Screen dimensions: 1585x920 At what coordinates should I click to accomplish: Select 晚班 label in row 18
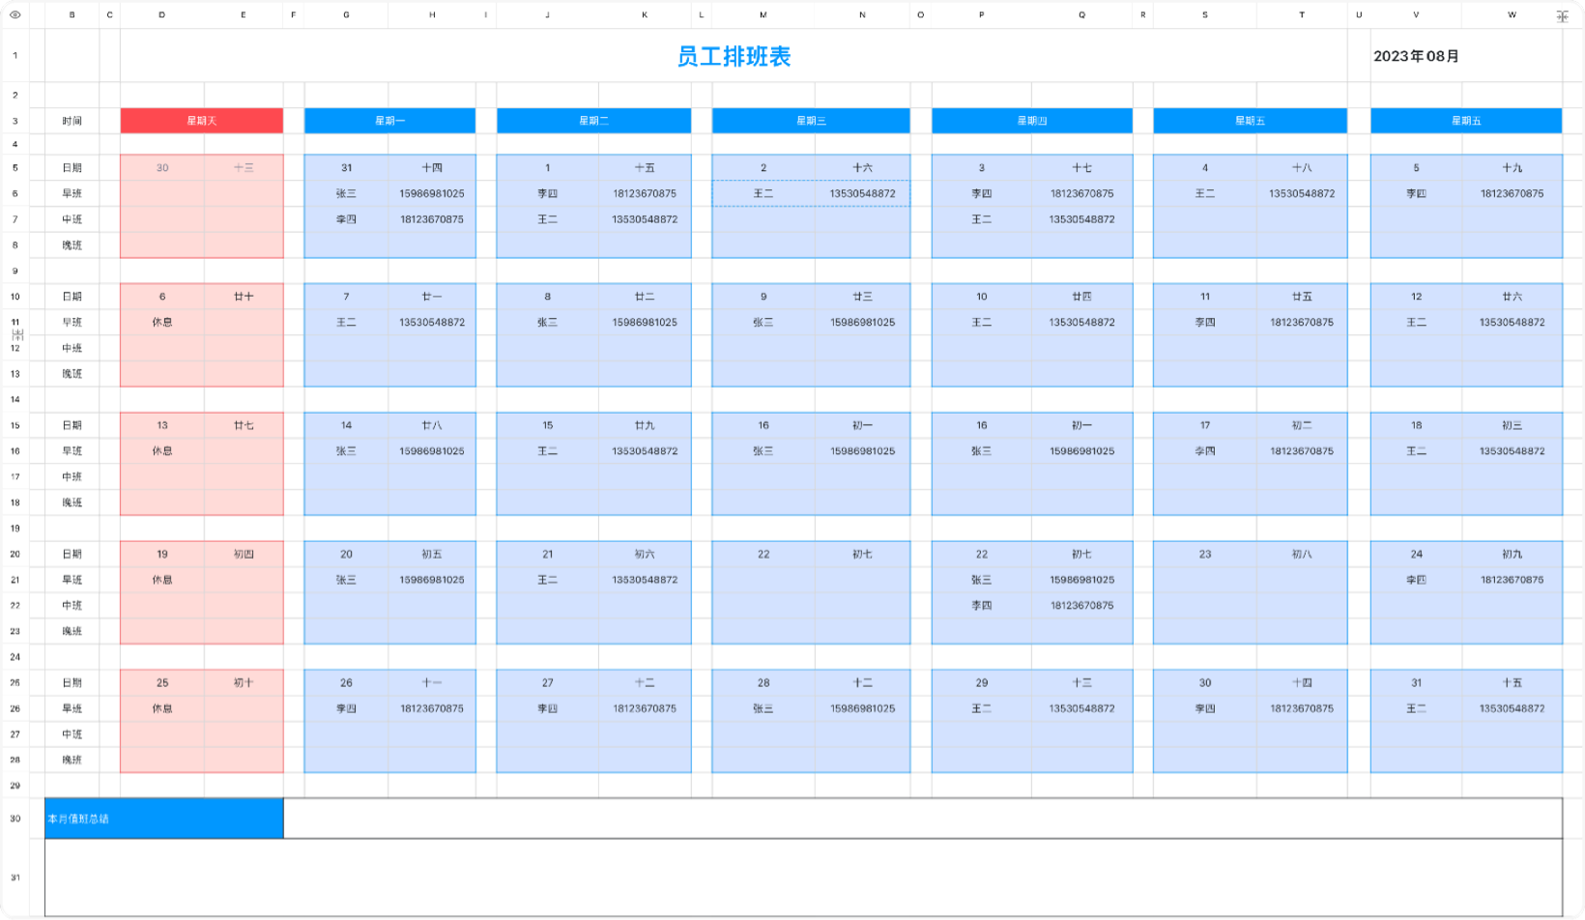tap(72, 503)
